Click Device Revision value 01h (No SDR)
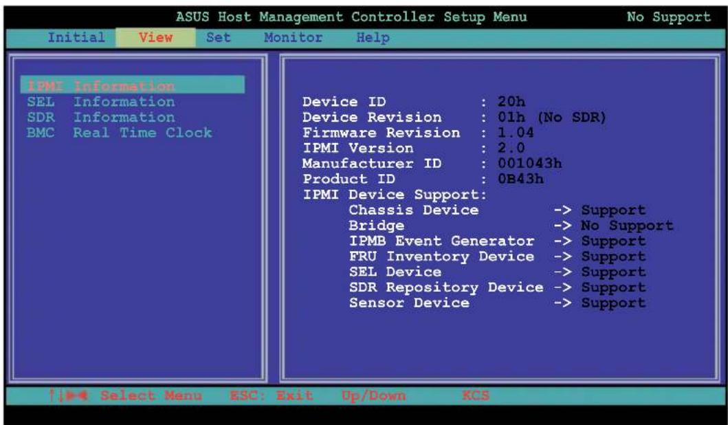This screenshot has height=425, width=728. click(551, 117)
